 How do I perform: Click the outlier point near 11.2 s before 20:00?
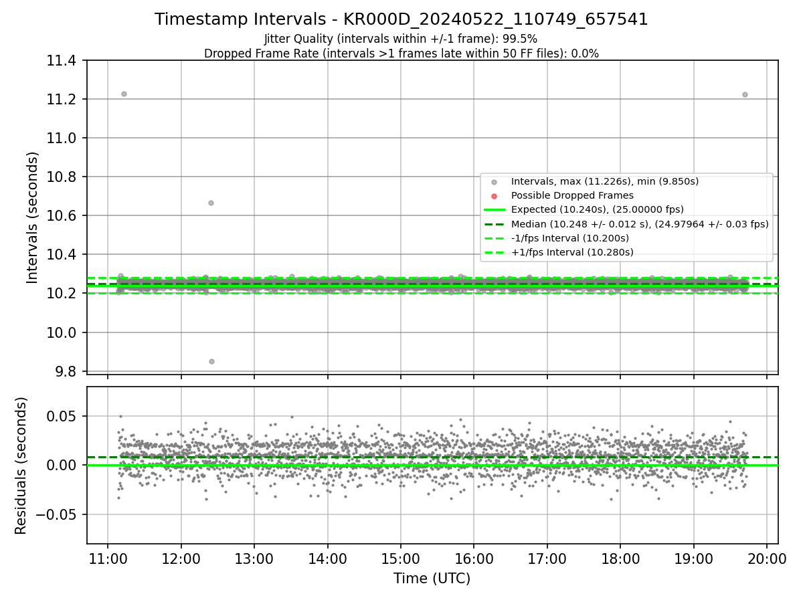point(745,94)
